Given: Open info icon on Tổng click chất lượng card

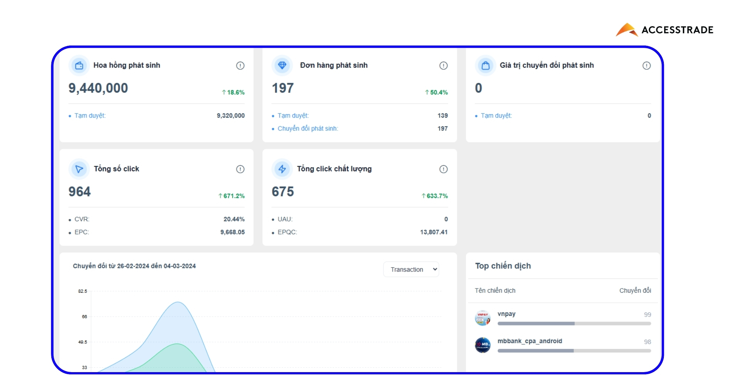Looking at the screenshot, I should tap(443, 169).
